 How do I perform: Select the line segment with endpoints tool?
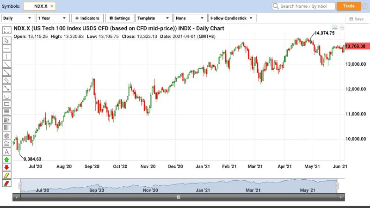coord(6,73)
